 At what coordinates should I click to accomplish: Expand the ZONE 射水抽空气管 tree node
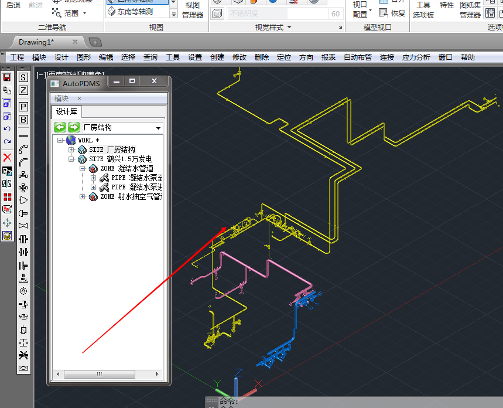tap(83, 197)
